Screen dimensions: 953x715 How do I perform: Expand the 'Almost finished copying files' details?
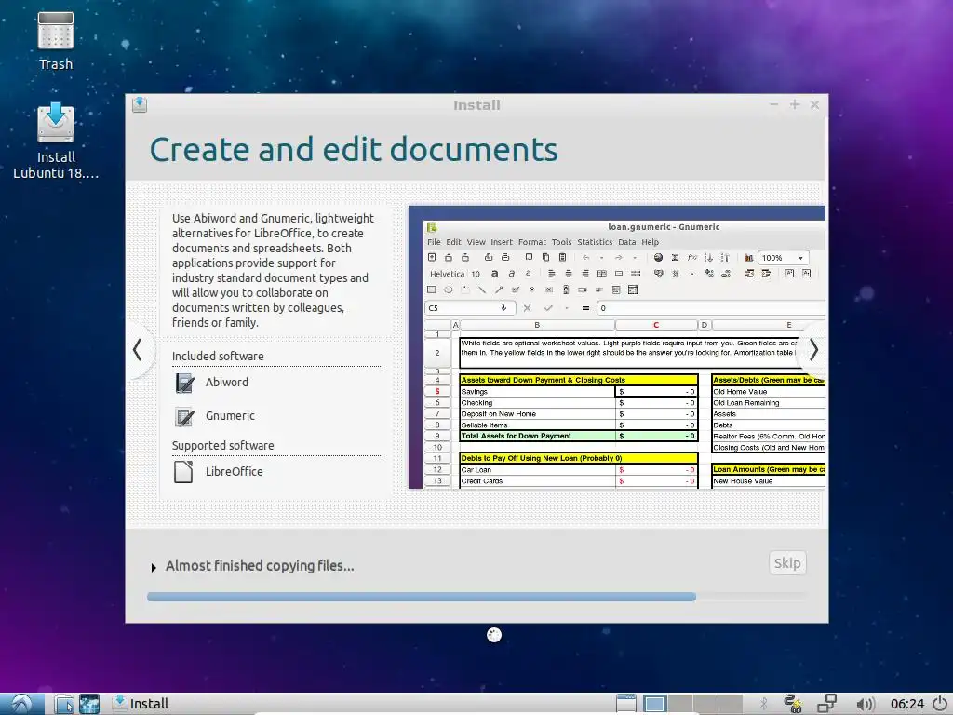coord(154,567)
